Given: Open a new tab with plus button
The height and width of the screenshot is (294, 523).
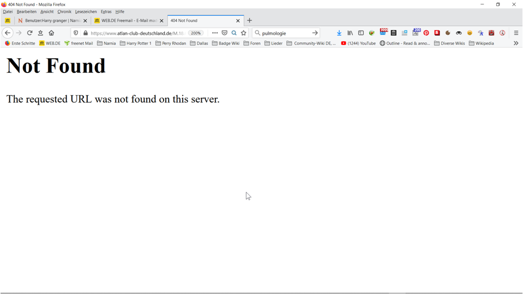Looking at the screenshot, I should pos(249,21).
